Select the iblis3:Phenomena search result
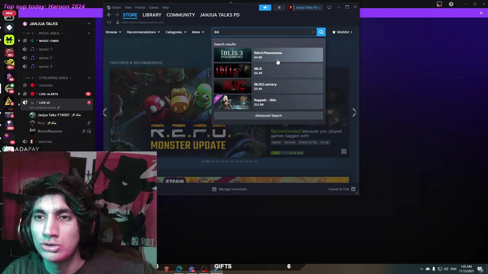 pos(268,55)
